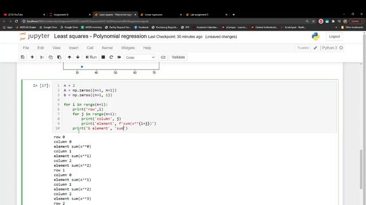Click the red adblock extension icon
This screenshot has width=366, height=205.
(x=321, y=21)
